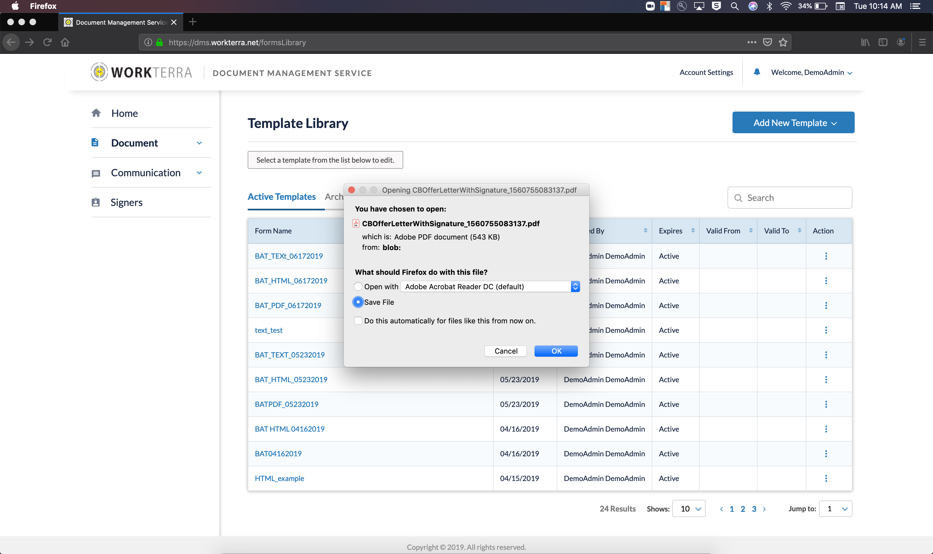Viewport: 933px width, 554px height.
Task: Open the Wi-Fi status menu
Action: click(x=786, y=6)
